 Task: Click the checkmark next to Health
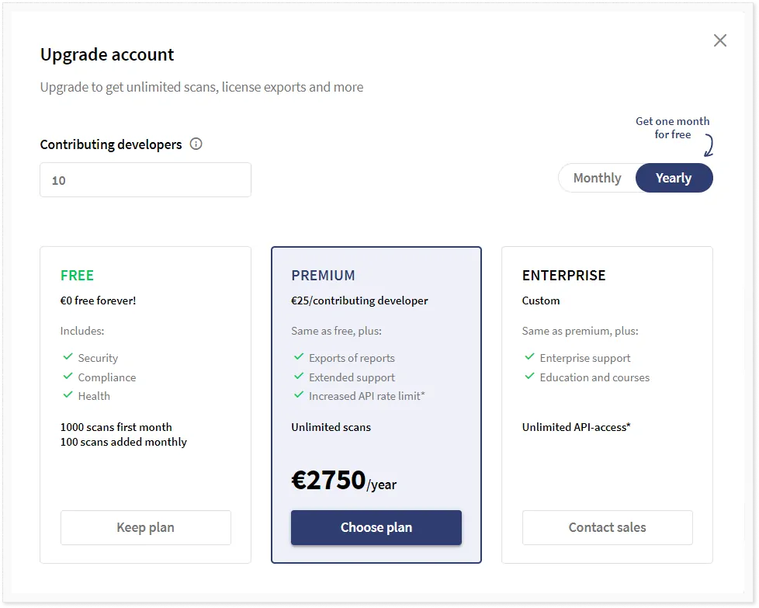(x=68, y=394)
